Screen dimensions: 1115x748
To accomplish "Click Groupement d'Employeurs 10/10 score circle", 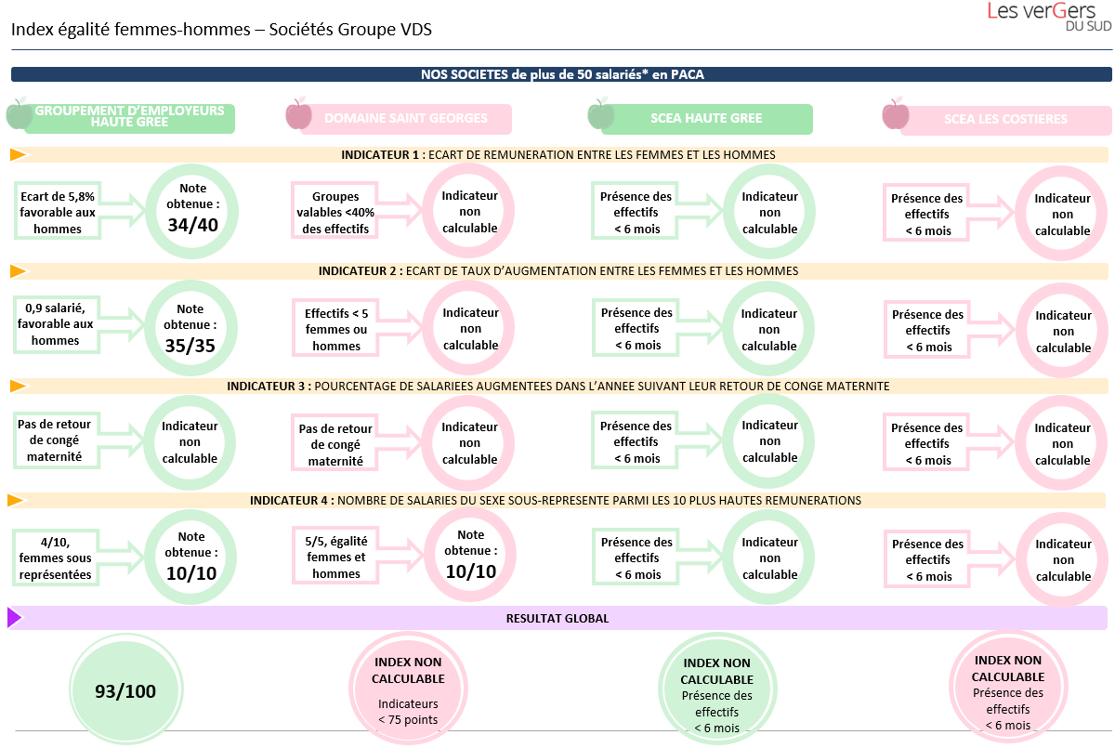I will click(192, 558).
